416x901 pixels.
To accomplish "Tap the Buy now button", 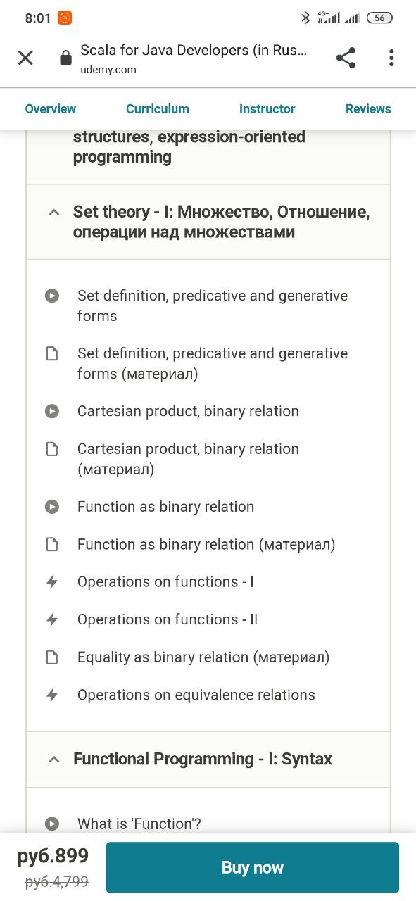I will point(252,867).
